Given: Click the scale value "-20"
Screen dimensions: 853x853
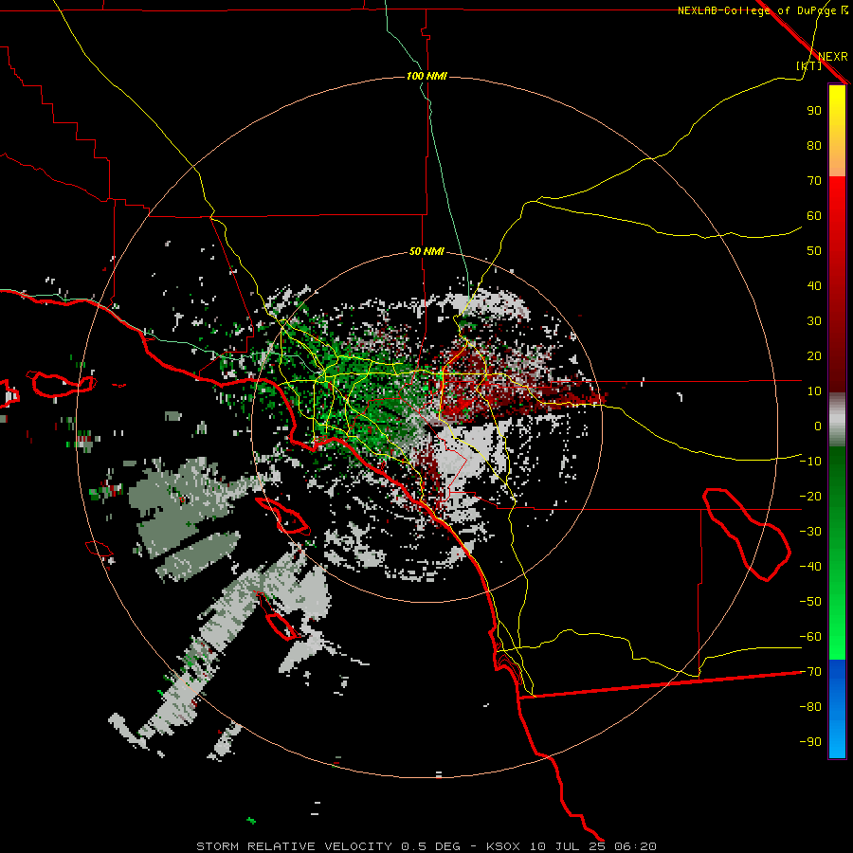Looking at the screenshot, I should point(810,497).
